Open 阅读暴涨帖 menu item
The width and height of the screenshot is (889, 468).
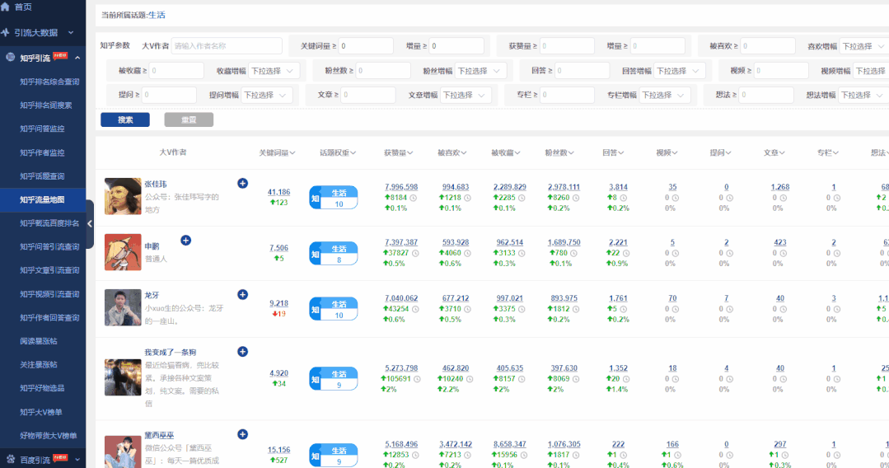pos(39,341)
